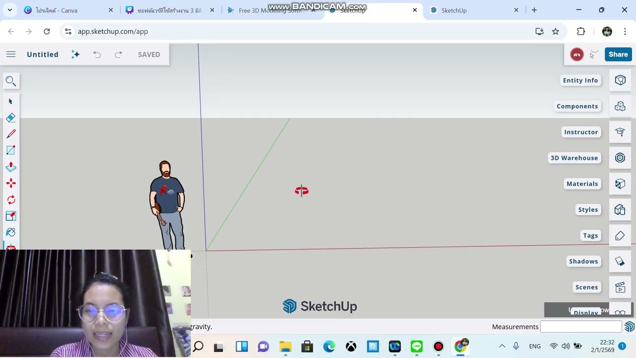Open the SketchUp hamburger menu
The image size is (636, 358).
click(11, 54)
